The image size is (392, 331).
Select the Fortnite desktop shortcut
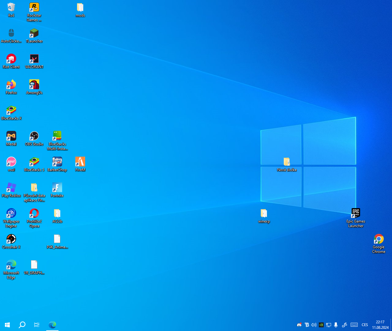57,190
